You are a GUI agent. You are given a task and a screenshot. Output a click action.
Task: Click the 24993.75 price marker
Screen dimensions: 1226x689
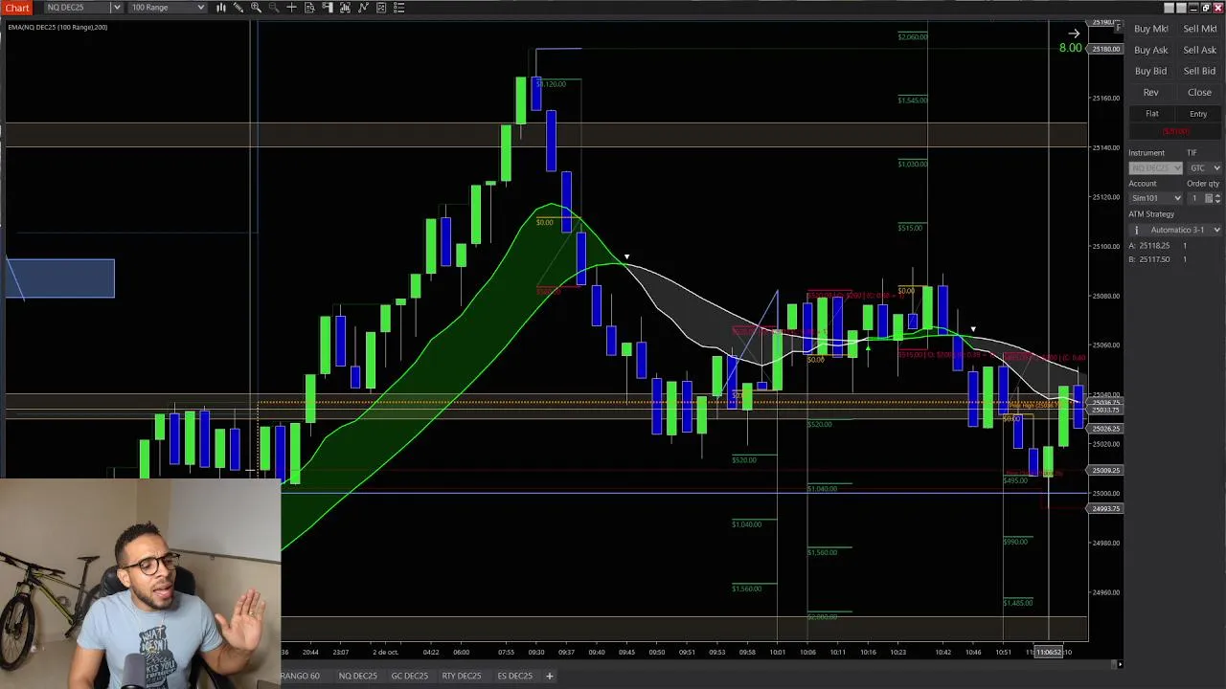click(1105, 509)
